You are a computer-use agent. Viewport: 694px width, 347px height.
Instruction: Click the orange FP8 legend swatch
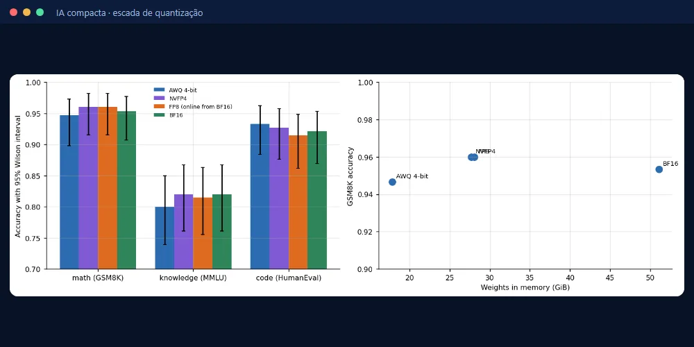tap(160, 107)
